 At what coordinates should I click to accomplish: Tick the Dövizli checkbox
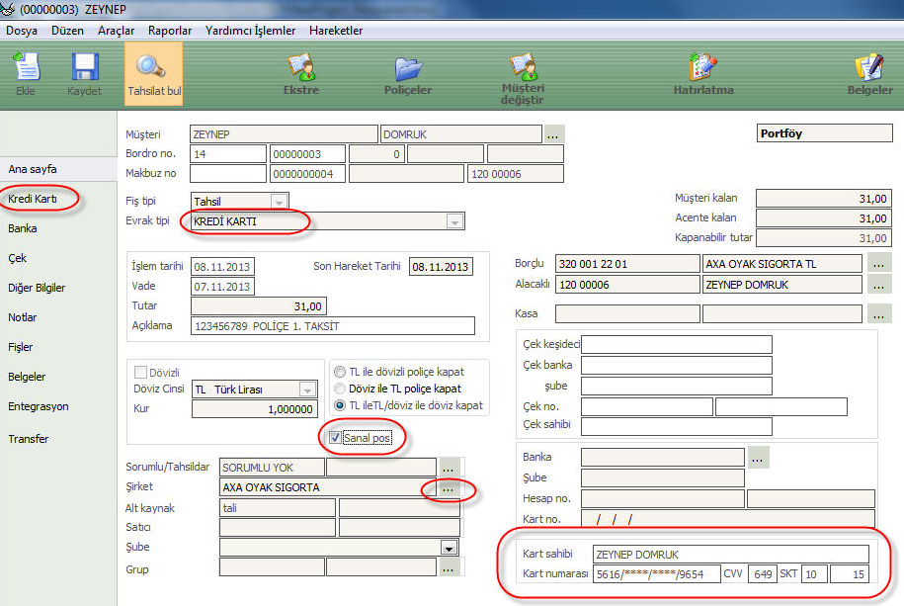tap(140, 372)
